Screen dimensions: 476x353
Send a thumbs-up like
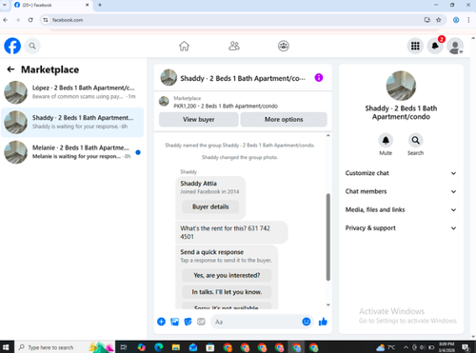(323, 322)
